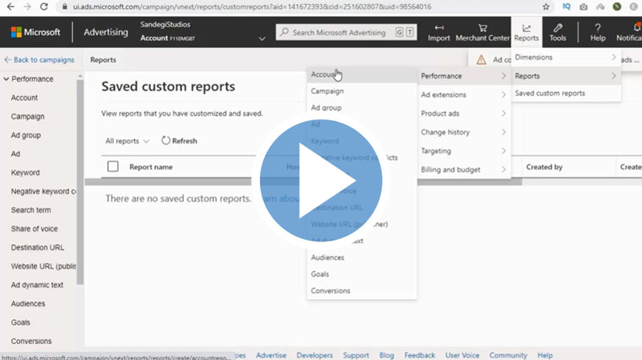Open Conversions report in sidebar

[x=31, y=342]
